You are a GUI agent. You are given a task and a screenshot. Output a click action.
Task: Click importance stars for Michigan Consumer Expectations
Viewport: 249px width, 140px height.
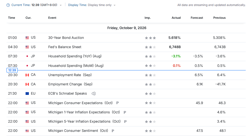(x=150, y=103)
